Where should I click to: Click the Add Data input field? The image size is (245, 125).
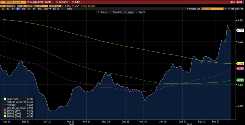[x=212, y=9]
